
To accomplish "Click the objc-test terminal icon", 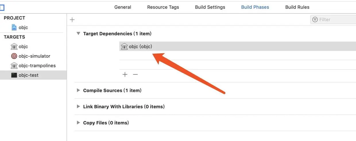I will (14, 75).
